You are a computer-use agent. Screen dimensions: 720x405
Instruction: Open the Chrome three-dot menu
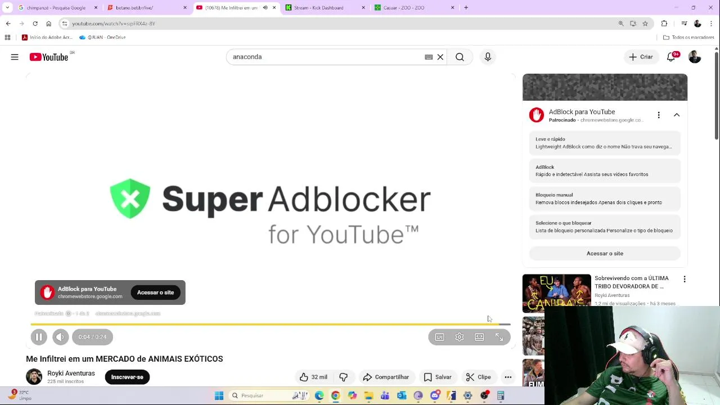point(712,24)
